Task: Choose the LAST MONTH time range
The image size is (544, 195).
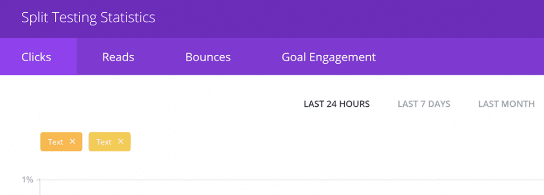Action: (x=506, y=104)
